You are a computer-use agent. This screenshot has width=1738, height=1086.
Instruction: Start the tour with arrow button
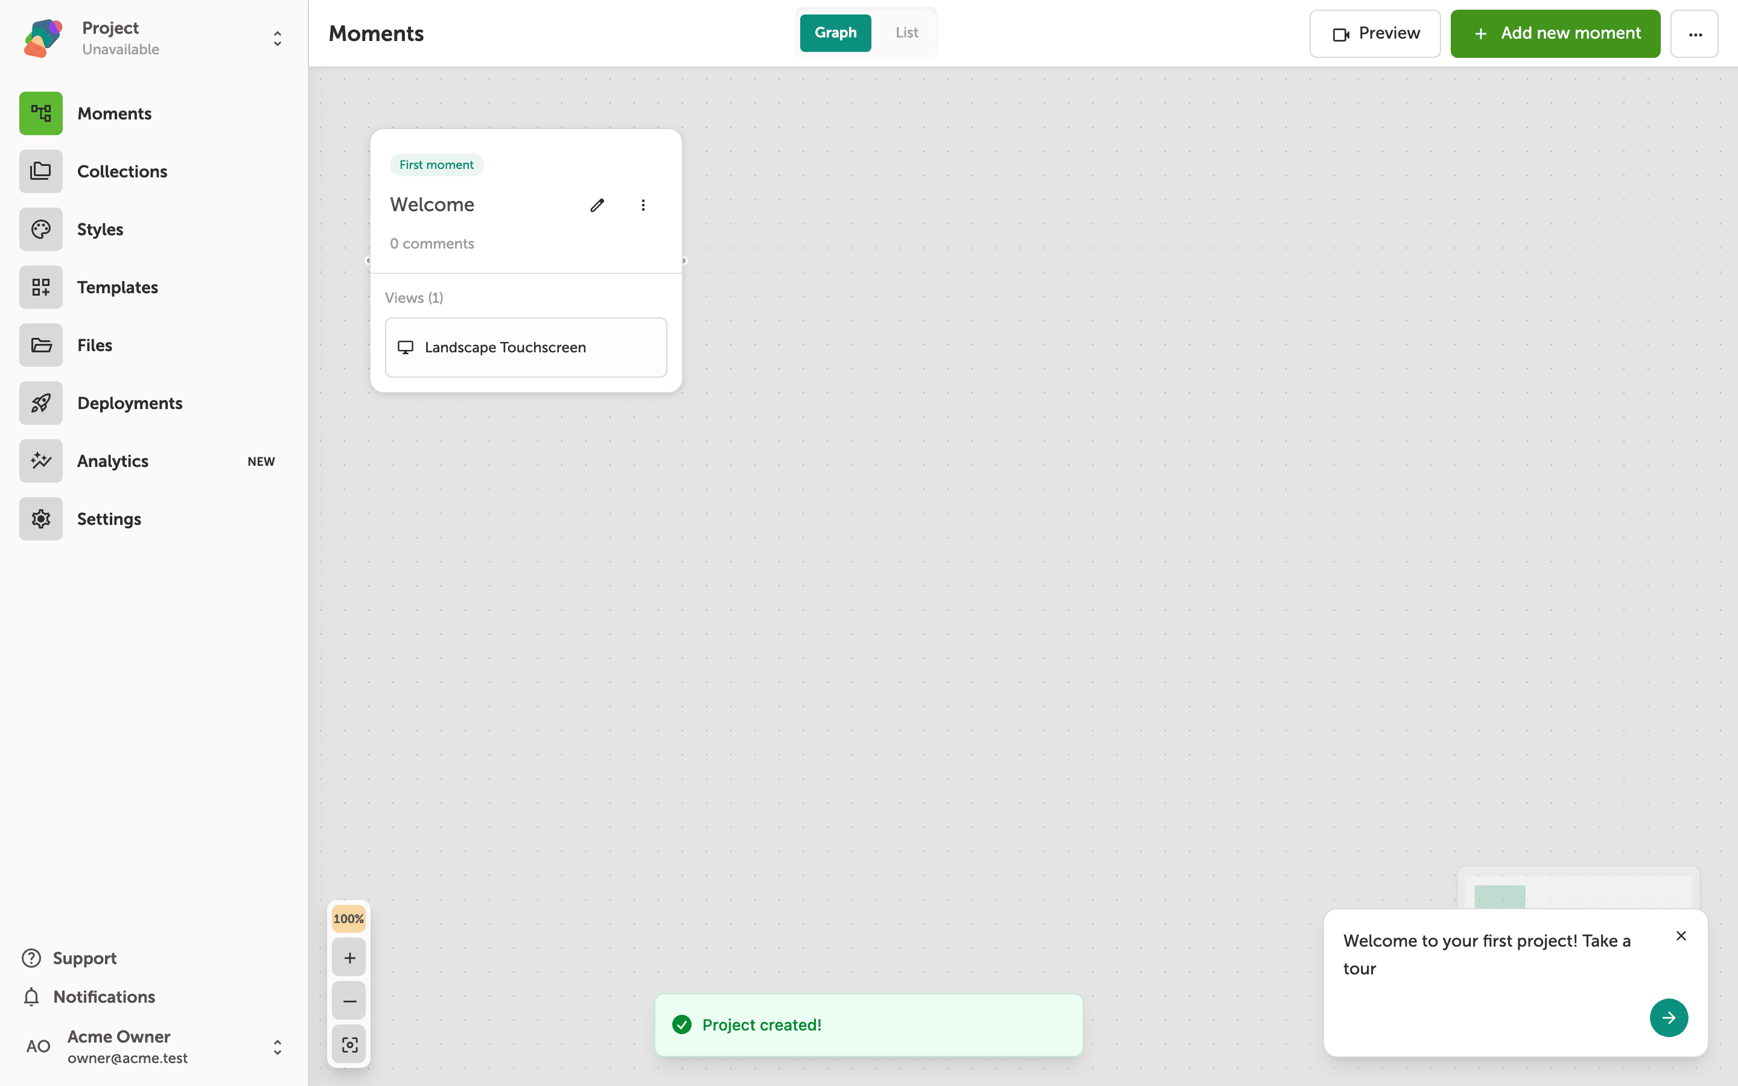1669,1018
